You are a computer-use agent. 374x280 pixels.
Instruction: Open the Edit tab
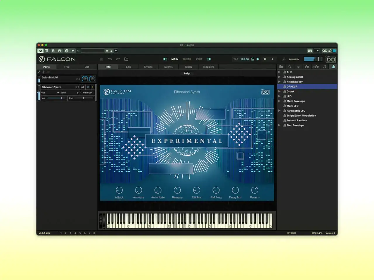click(x=128, y=67)
